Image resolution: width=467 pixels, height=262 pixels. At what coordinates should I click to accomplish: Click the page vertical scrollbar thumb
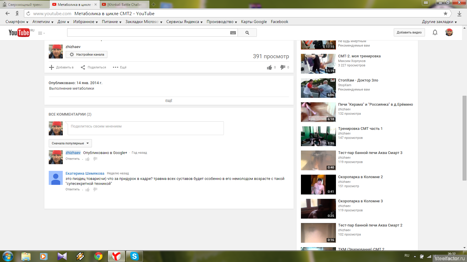[464, 138]
